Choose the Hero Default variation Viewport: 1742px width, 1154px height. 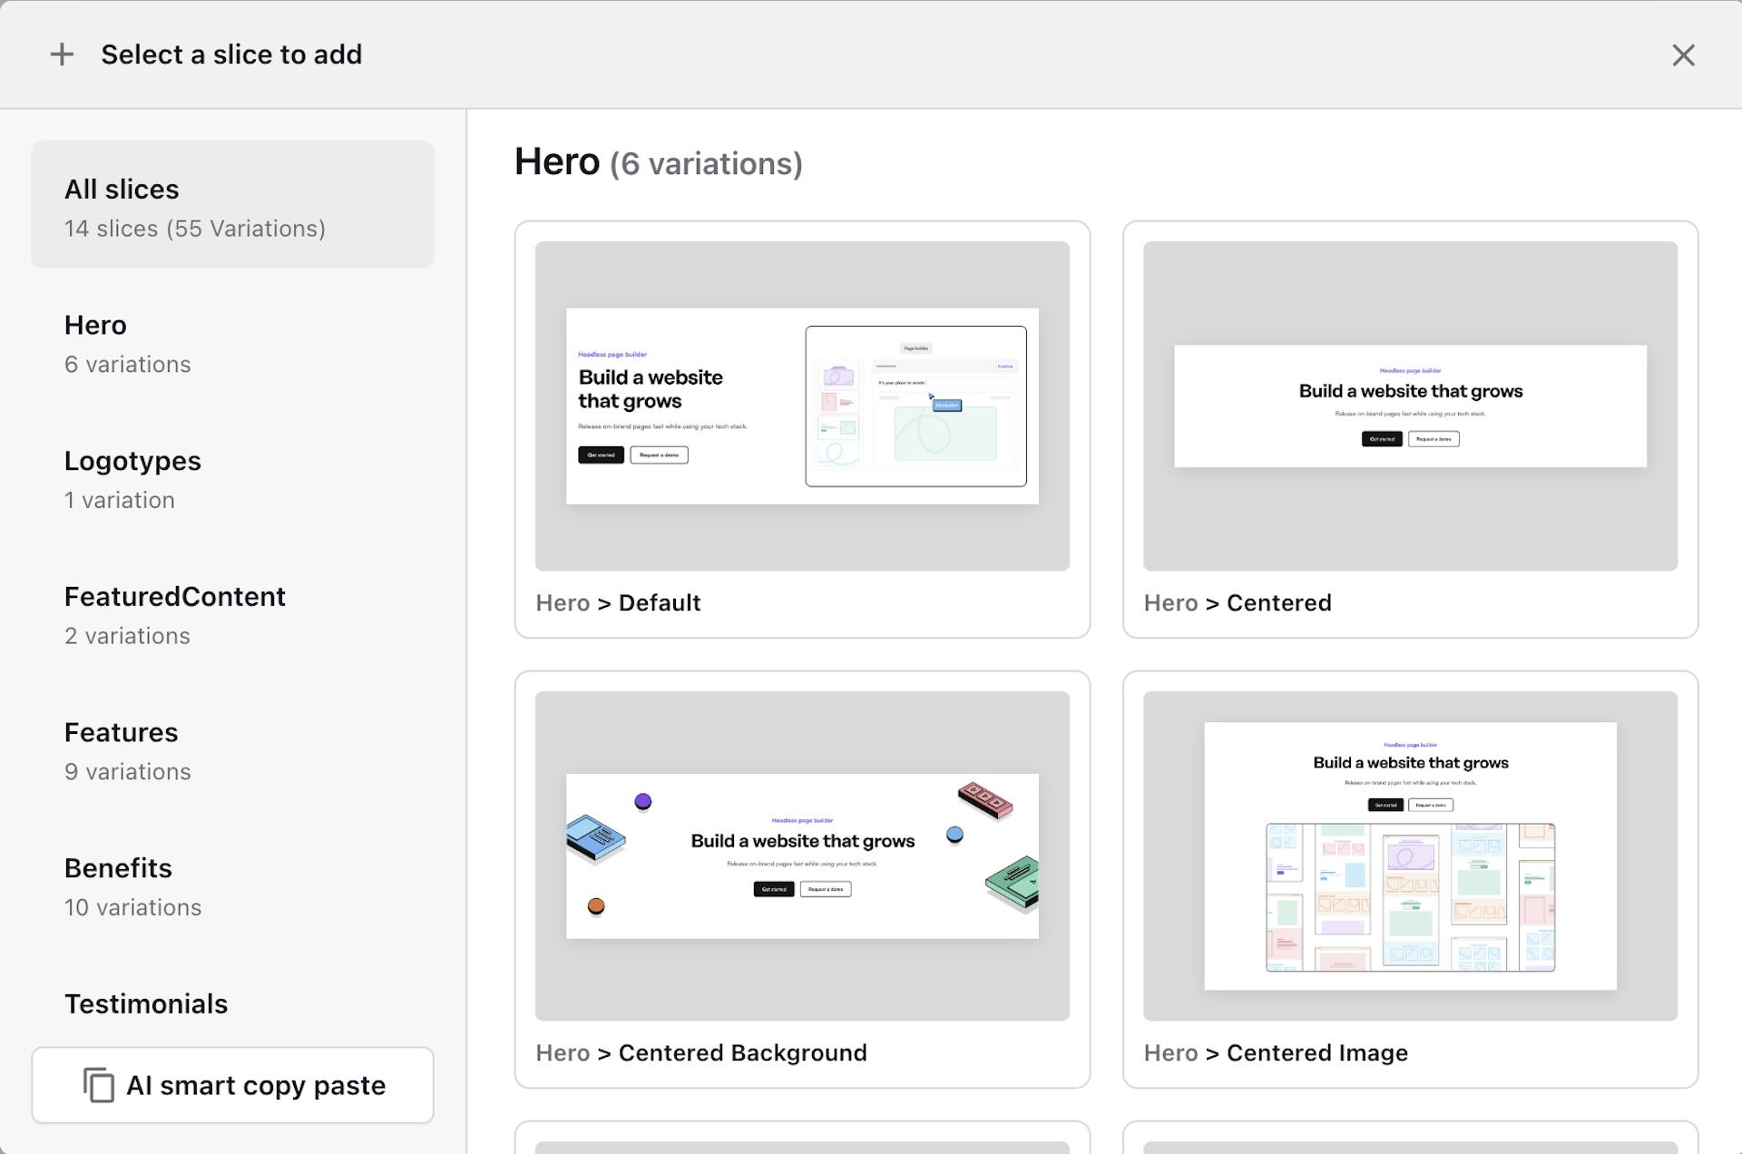[802, 404]
